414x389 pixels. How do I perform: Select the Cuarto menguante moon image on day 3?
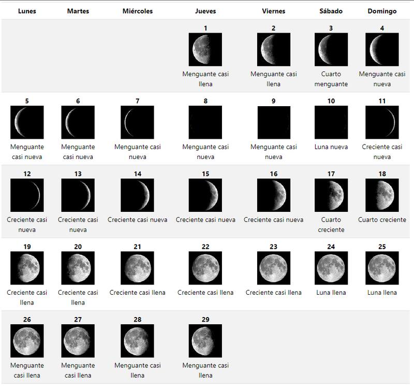(331, 50)
